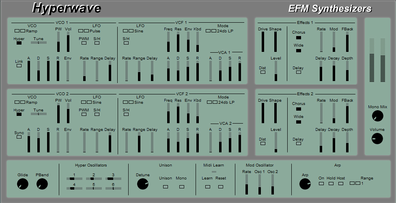
Task: Adjust VCF 2 Kbd slider
Action: (198, 113)
